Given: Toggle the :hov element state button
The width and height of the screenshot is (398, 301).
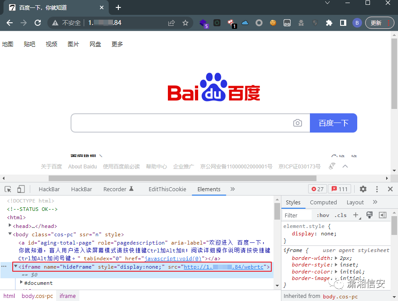Looking at the screenshot, I should (323, 215).
